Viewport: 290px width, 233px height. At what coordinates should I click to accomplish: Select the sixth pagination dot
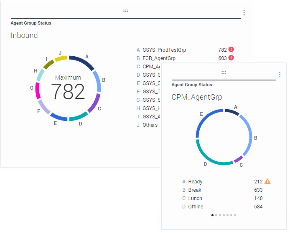tap(231, 215)
